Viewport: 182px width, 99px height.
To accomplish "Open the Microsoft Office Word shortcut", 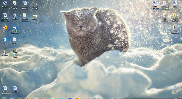I will [x=5, y=17].
